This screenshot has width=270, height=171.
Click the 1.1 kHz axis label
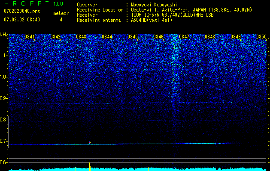(x=3, y=56)
